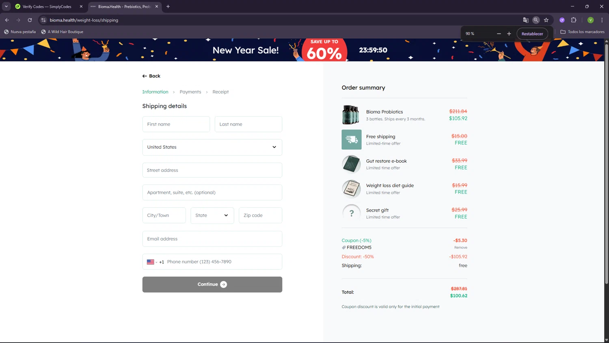
Task: Click the Apartment, suite field
Action: click(212, 193)
